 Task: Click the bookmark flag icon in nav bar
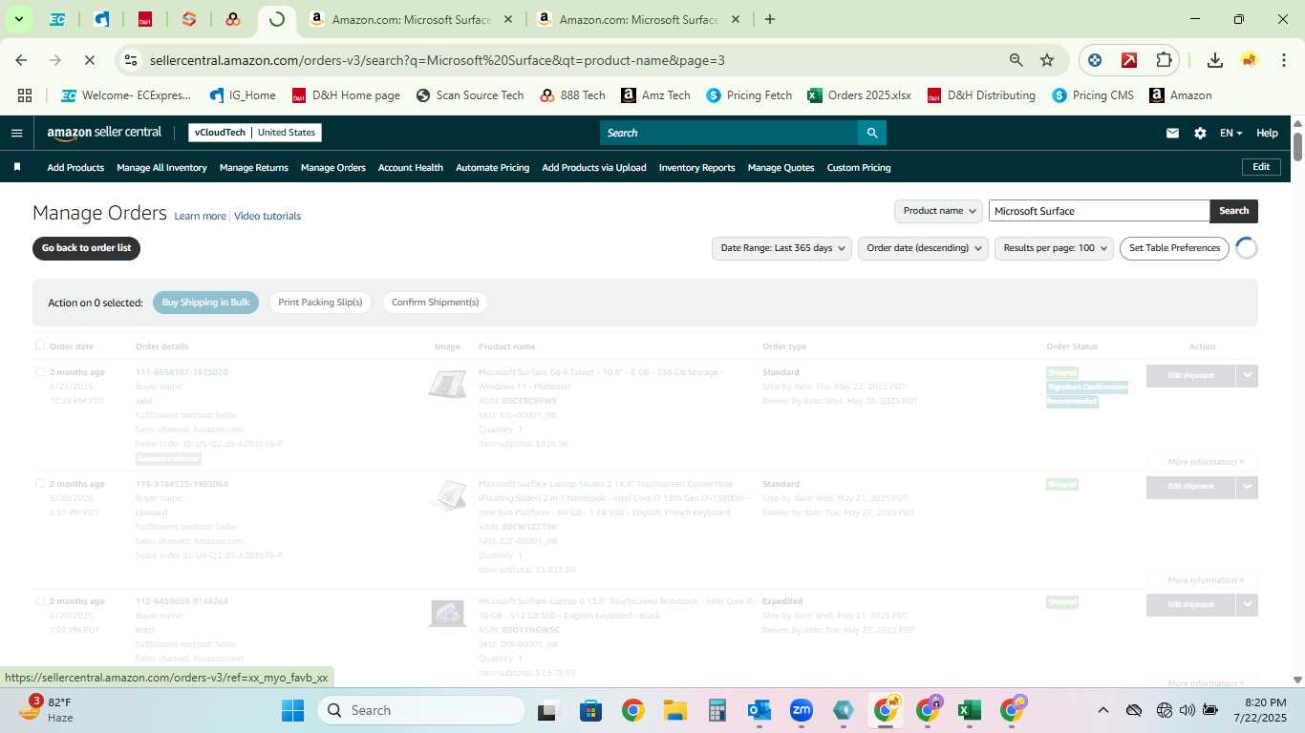pyautogui.click(x=17, y=167)
